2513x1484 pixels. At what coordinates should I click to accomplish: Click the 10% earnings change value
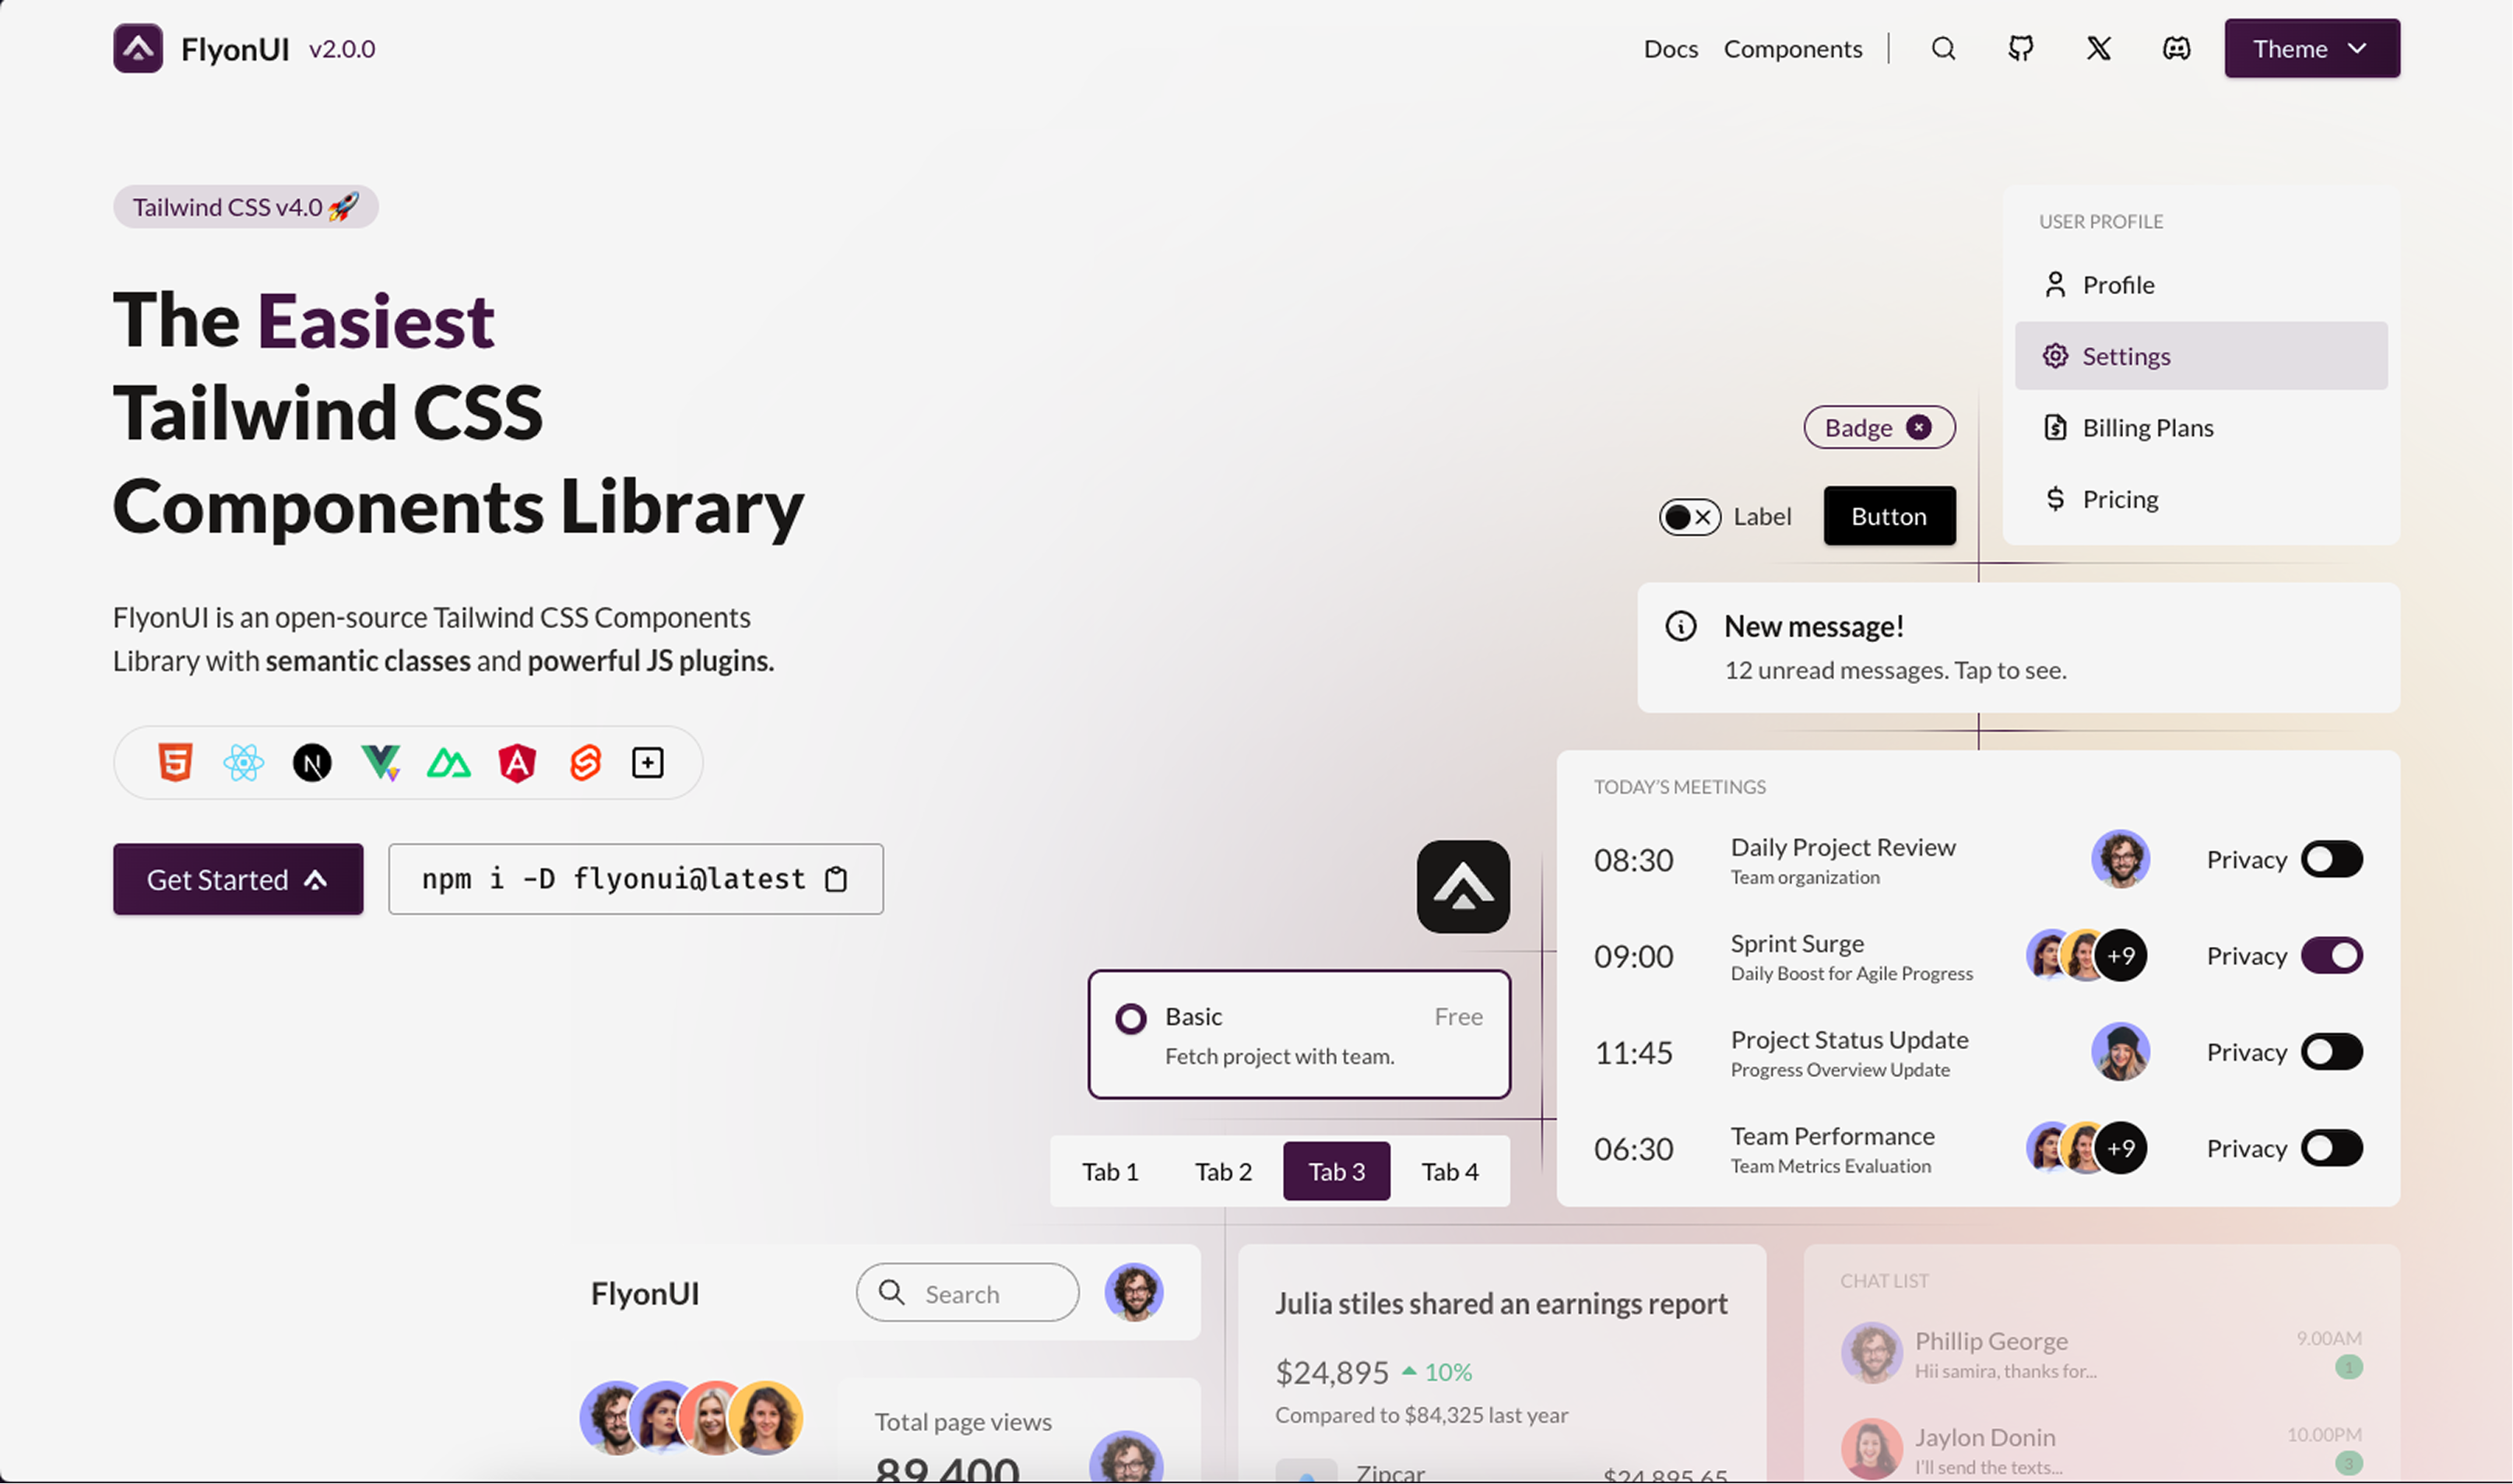(1447, 1372)
